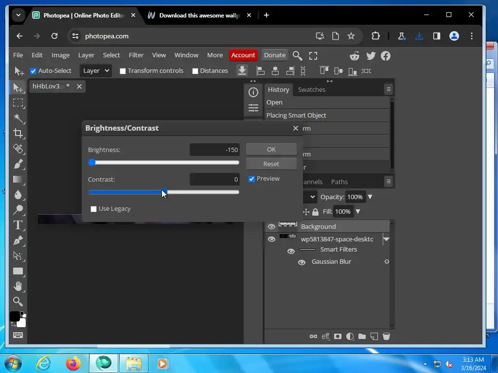Open layer effects eff button
498x373 pixels.
pyautogui.click(x=325, y=336)
